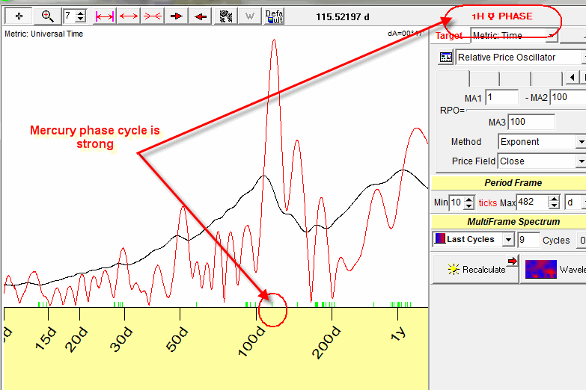Image resolution: width=586 pixels, height=390 pixels.
Task: Click the magenta-bounded fit range icon
Action: pyautogui.click(x=104, y=16)
